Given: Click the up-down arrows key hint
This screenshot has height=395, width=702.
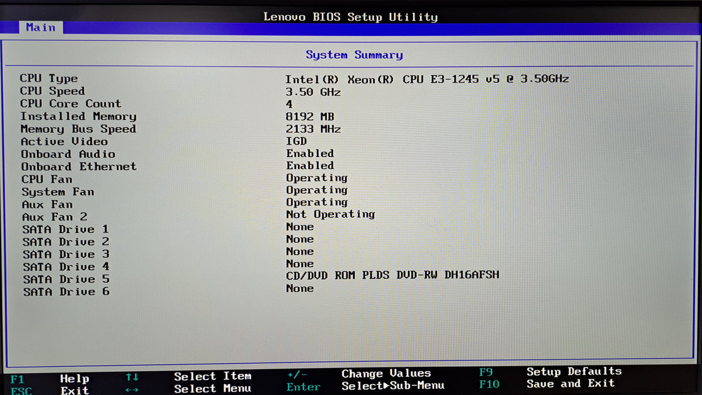Looking at the screenshot, I should (x=132, y=377).
